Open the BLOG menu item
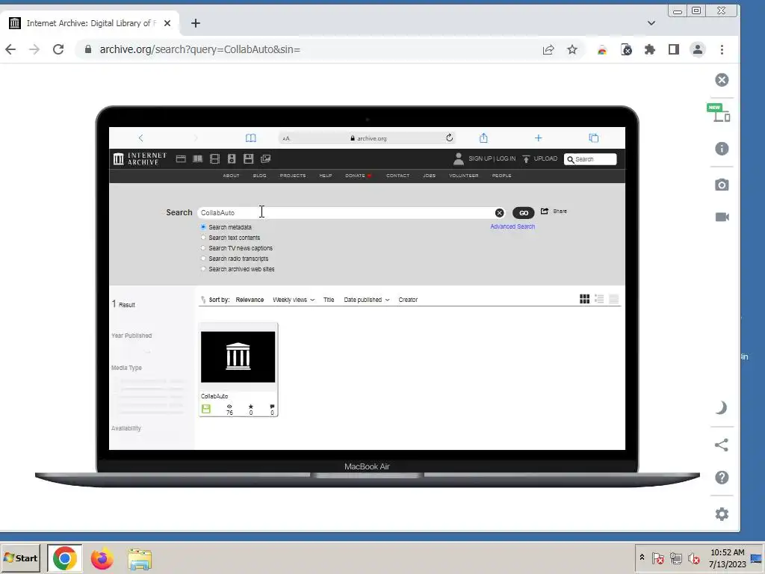Screen dimensions: 765x574 259,176
